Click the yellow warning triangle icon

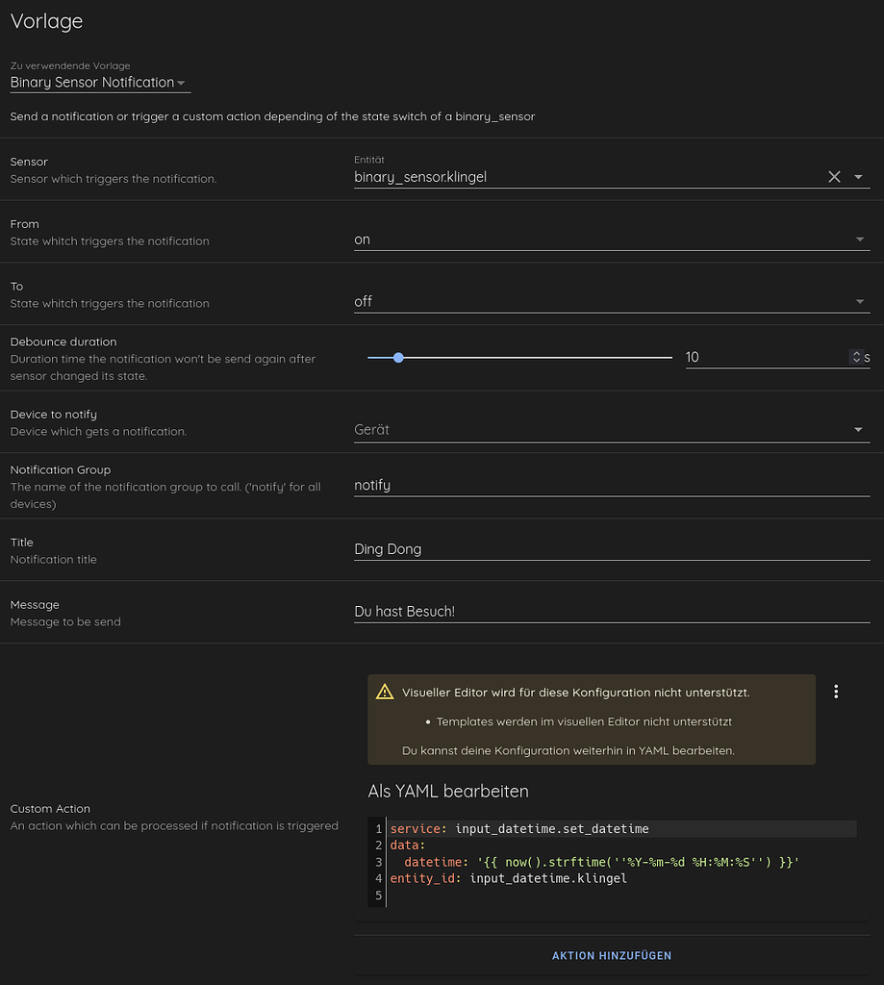tap(386, 692)
